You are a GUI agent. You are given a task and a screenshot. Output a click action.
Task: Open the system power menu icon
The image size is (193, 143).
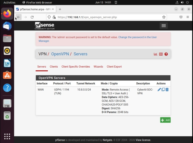187,2
